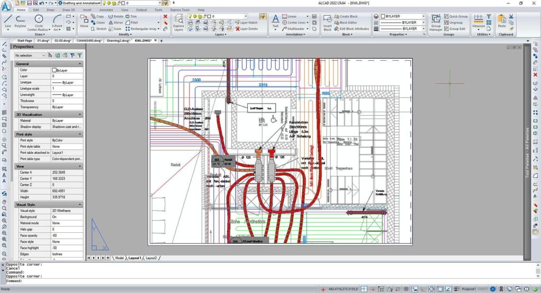The image size is (541, 293).
Task: Collapse the Print style section
Action: 80,134
